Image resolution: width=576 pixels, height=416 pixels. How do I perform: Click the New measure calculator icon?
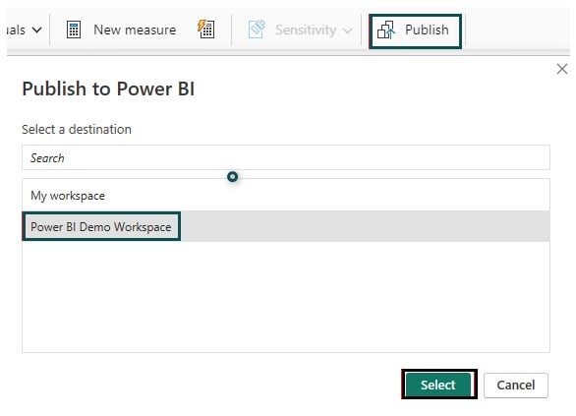pyautogui.click(x=74, y=30)
